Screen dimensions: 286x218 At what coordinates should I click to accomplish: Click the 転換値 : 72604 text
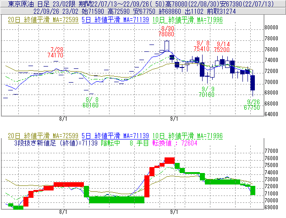[x=175, y=143]
